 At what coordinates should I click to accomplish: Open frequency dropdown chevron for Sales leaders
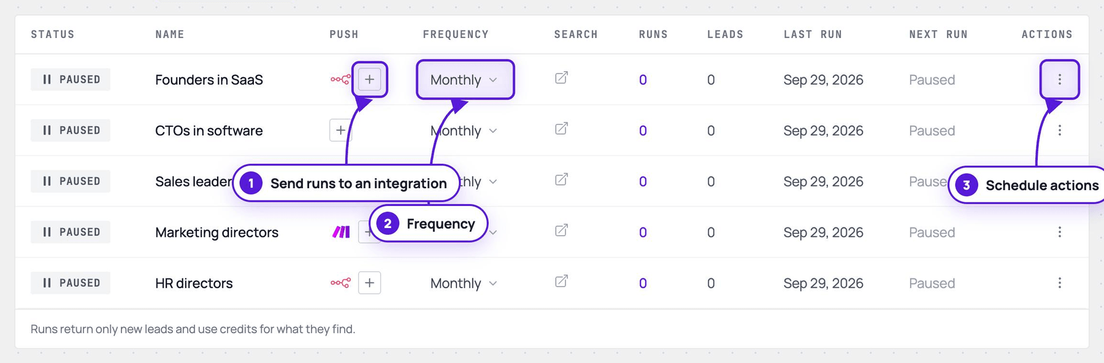(x=493, y=181)
